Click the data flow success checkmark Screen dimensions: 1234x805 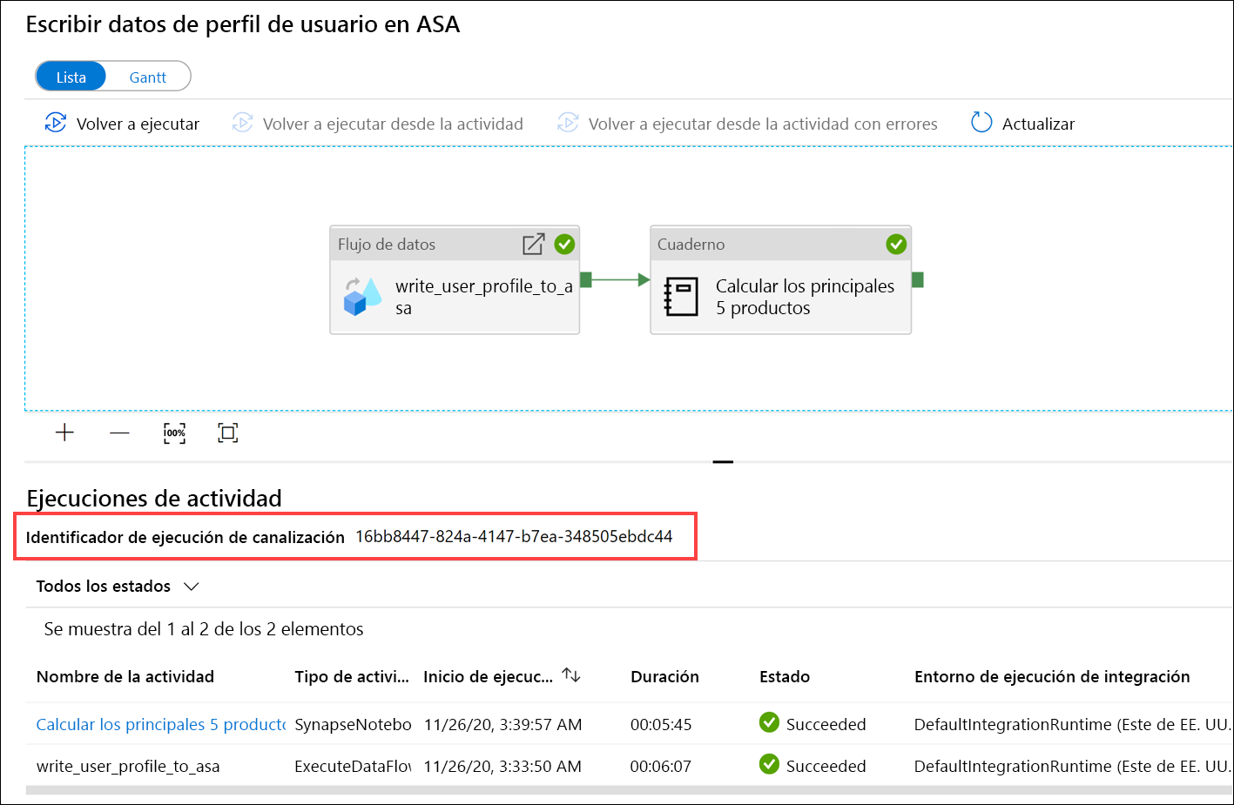564,244
